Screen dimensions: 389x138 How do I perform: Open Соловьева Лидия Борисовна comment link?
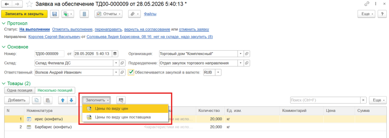pyautogui.click(x=150, y=37)
